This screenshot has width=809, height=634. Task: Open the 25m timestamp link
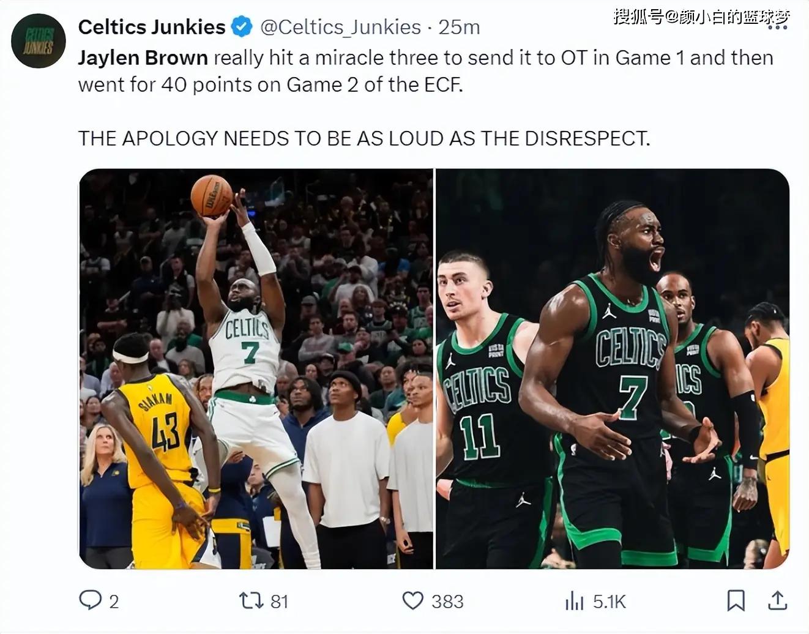(x=459, y=27)
